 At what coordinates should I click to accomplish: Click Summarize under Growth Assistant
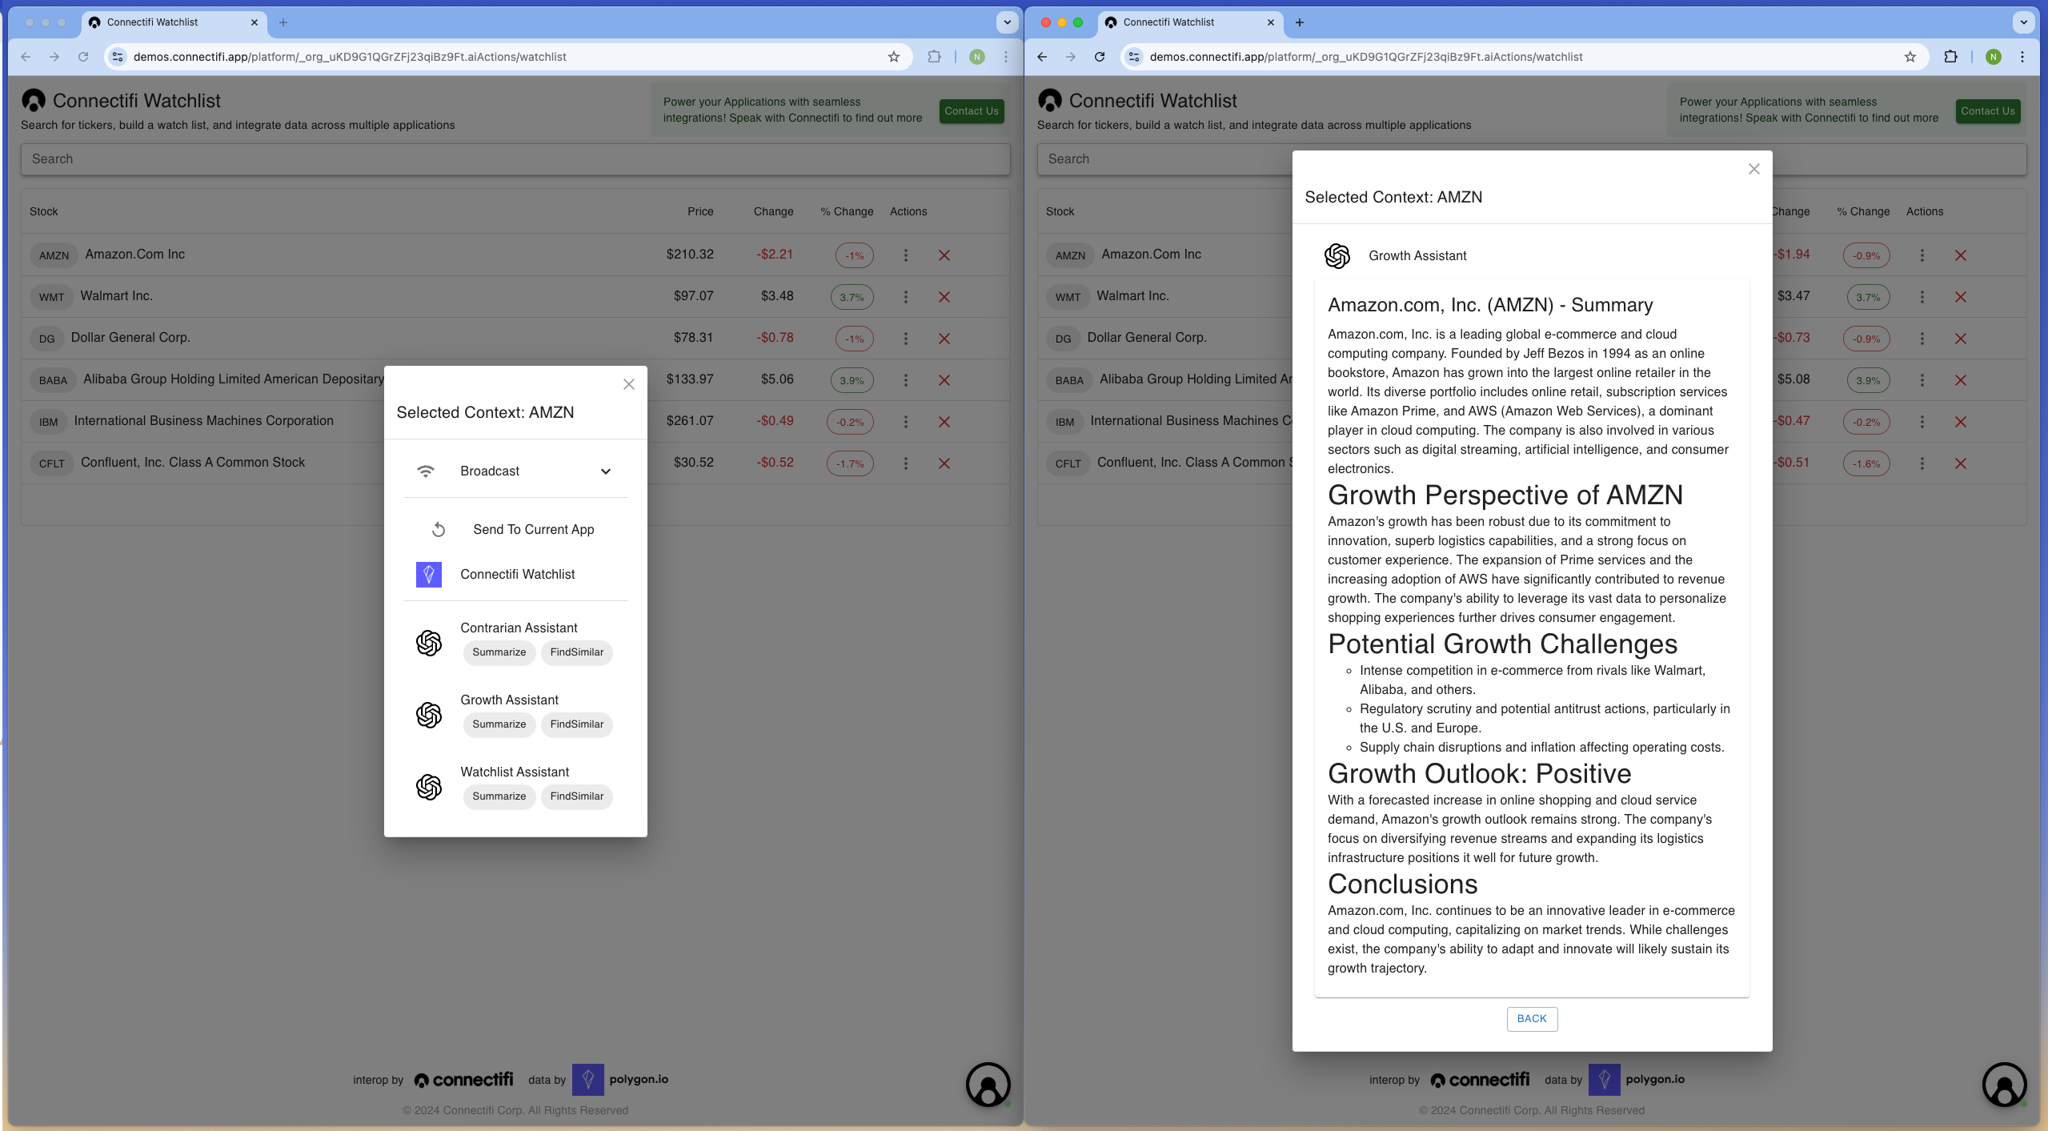coord(499,724)
